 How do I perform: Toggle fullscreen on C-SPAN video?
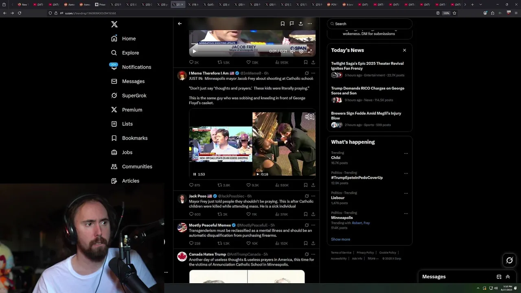310,51
